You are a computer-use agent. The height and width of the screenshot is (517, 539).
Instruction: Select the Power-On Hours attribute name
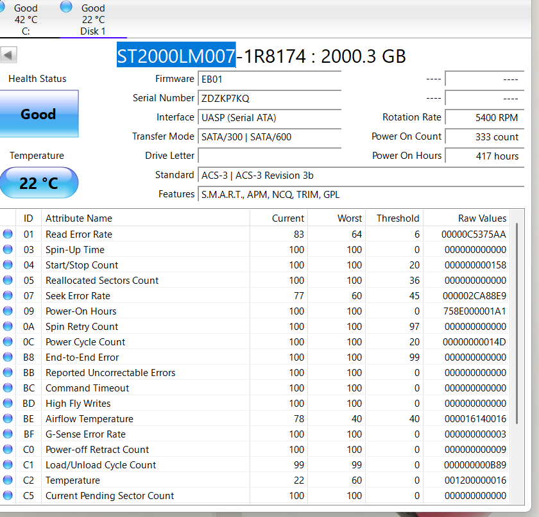[x=81, y=311]
